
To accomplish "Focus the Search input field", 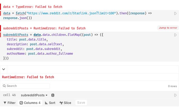I will pyautogui.click(x=26, y=86).
